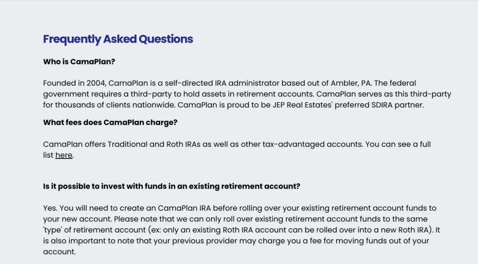
Task: Select the 'What fees does CamaPlan charge?' question
Action: (110, 123)
